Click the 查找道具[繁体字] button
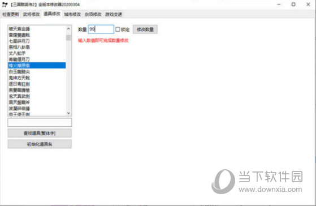The image size is (316, 206). [x=40, y=133]
